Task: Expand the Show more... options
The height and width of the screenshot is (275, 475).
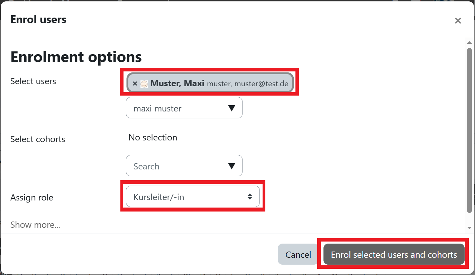Action: coord(35,225)
